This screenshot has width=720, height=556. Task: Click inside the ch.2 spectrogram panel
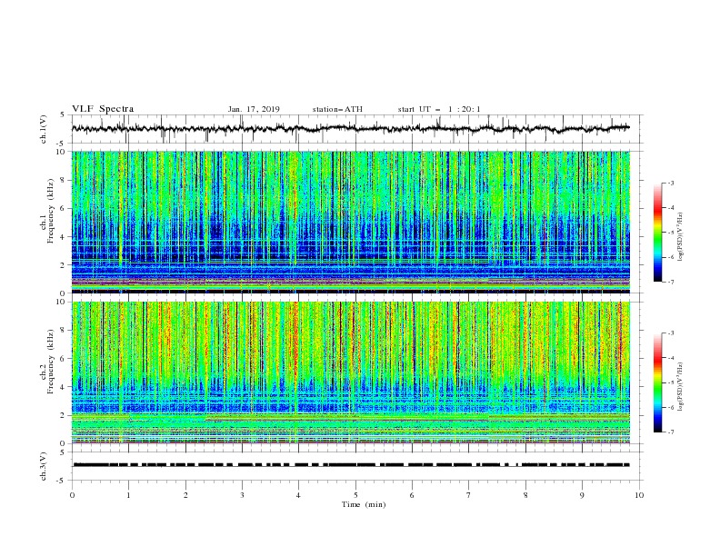pos(350,372)
